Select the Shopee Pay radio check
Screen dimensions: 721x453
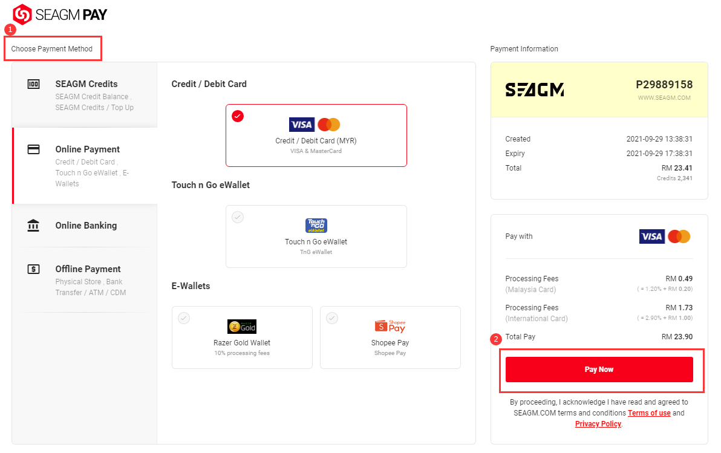tap(332, 318)
